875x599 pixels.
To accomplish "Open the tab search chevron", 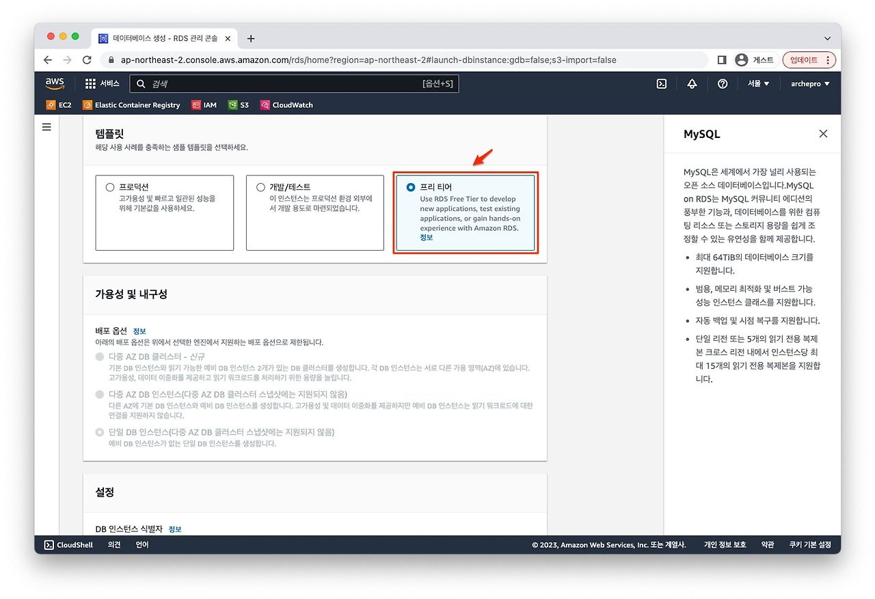I will (827, 38).
